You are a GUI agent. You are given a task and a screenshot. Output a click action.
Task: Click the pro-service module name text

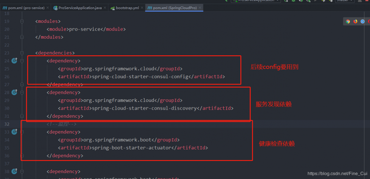tap(85, 30)
